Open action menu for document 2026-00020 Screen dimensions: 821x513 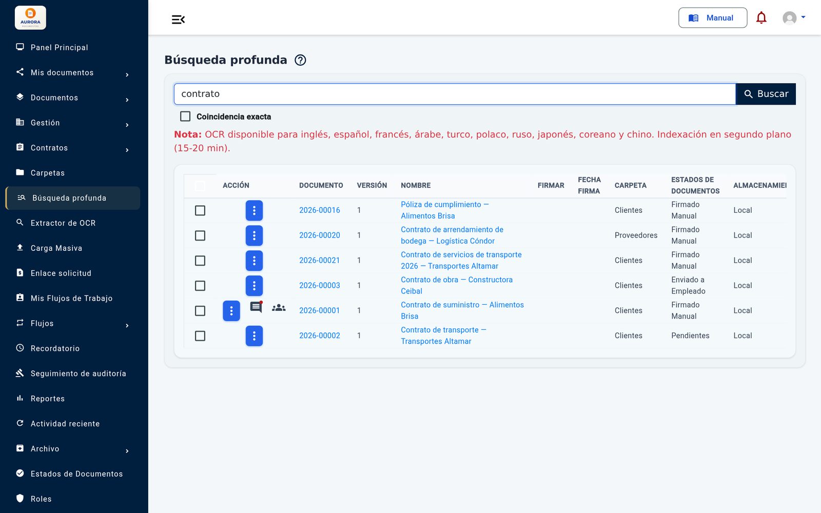click(x=254, y=235)
